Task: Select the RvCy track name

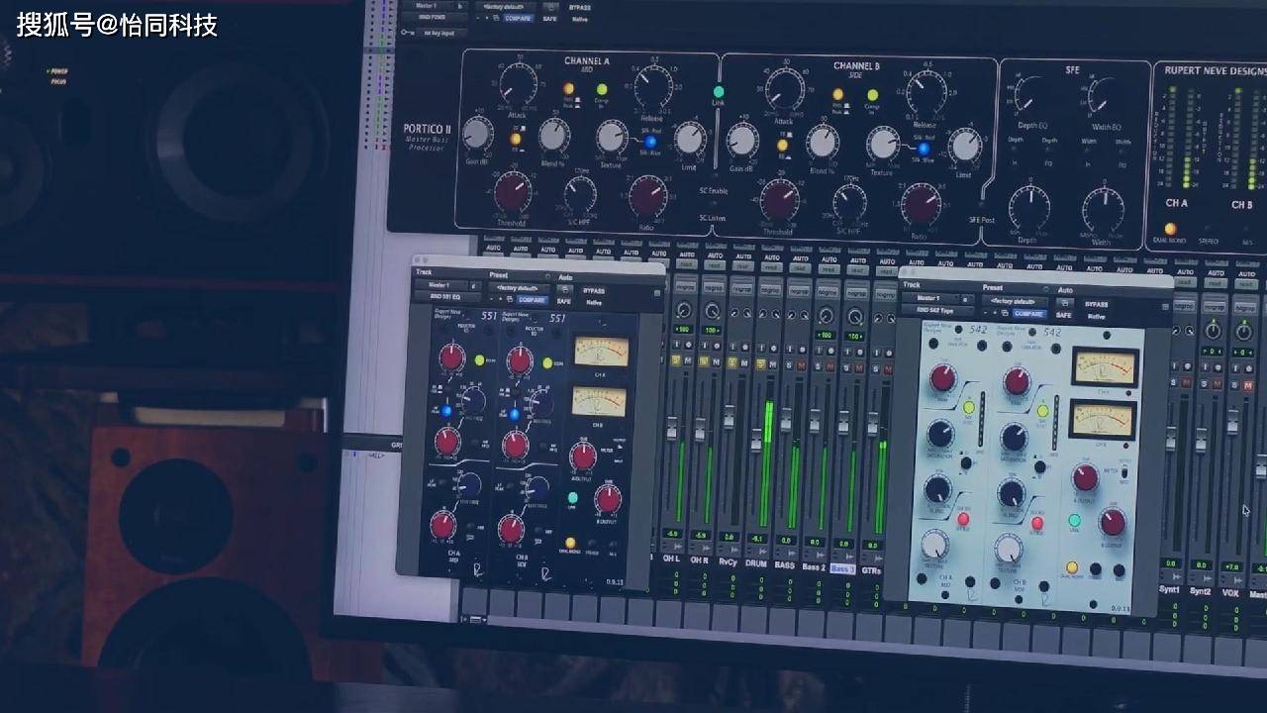Action: pyautogui.click(x=728, y=562)
